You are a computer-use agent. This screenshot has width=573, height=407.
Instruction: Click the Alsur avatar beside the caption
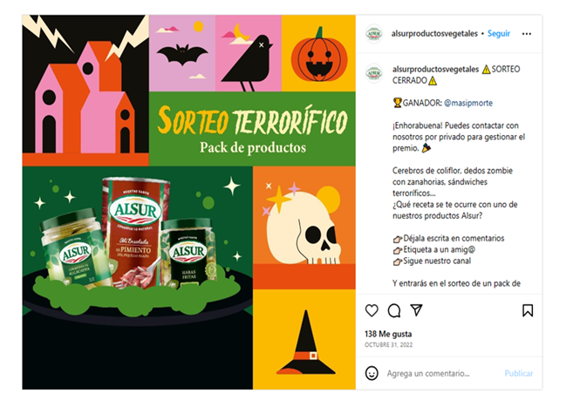pyautogui.click(x=374, y=72)
